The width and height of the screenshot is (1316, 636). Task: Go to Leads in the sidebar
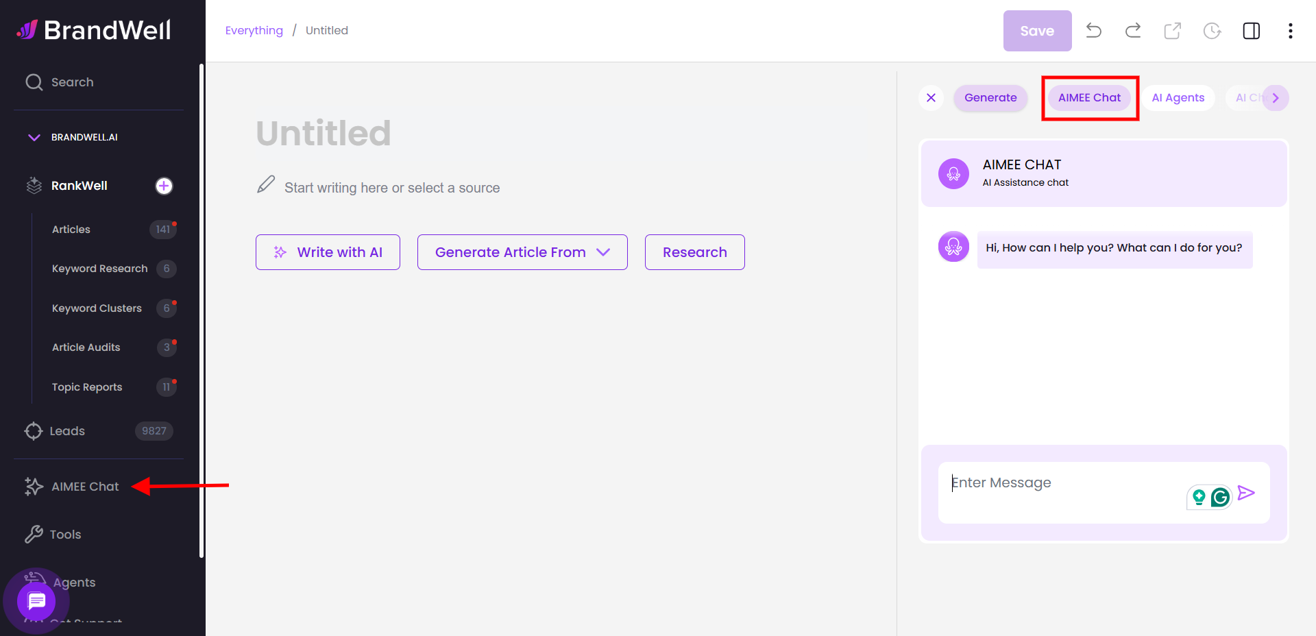coord(67,431)
